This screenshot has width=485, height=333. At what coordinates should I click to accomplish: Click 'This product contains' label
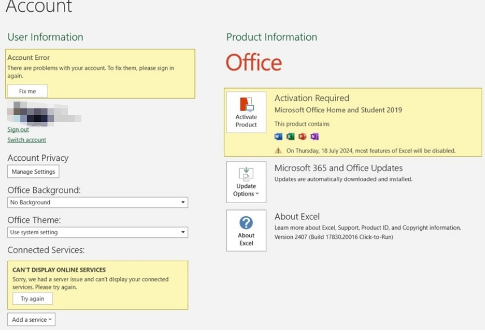click(302, 124)
